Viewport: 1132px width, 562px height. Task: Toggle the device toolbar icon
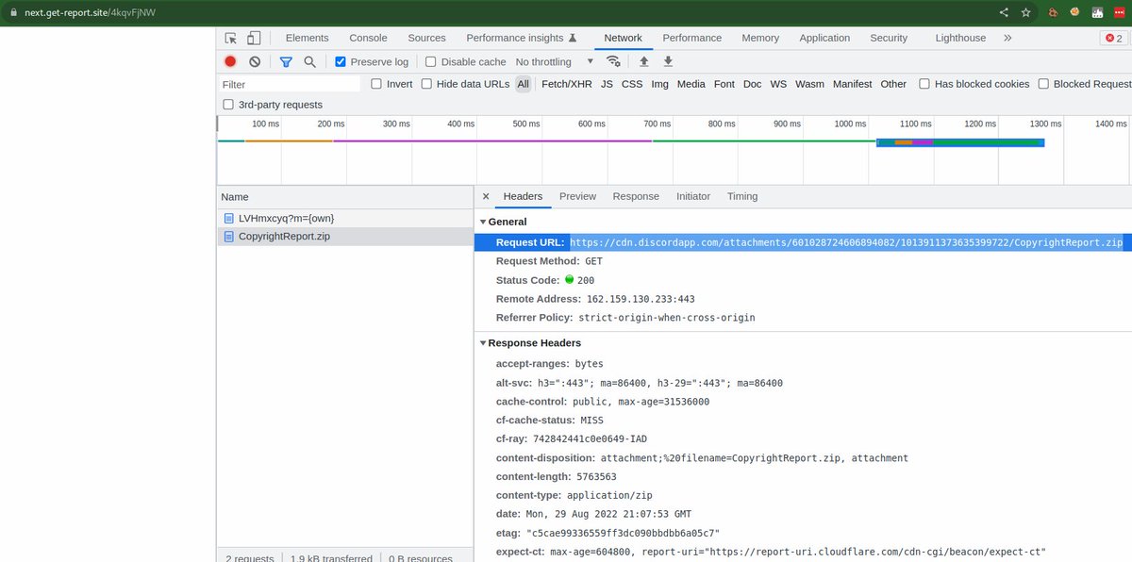click(x=254, y=38)
